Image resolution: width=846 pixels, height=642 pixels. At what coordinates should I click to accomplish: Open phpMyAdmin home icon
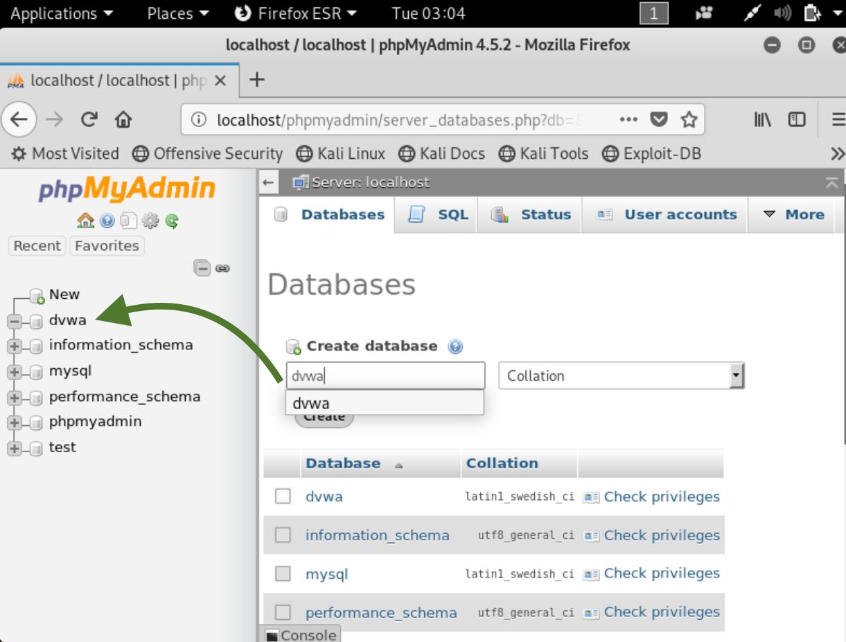tap(86, 221)
